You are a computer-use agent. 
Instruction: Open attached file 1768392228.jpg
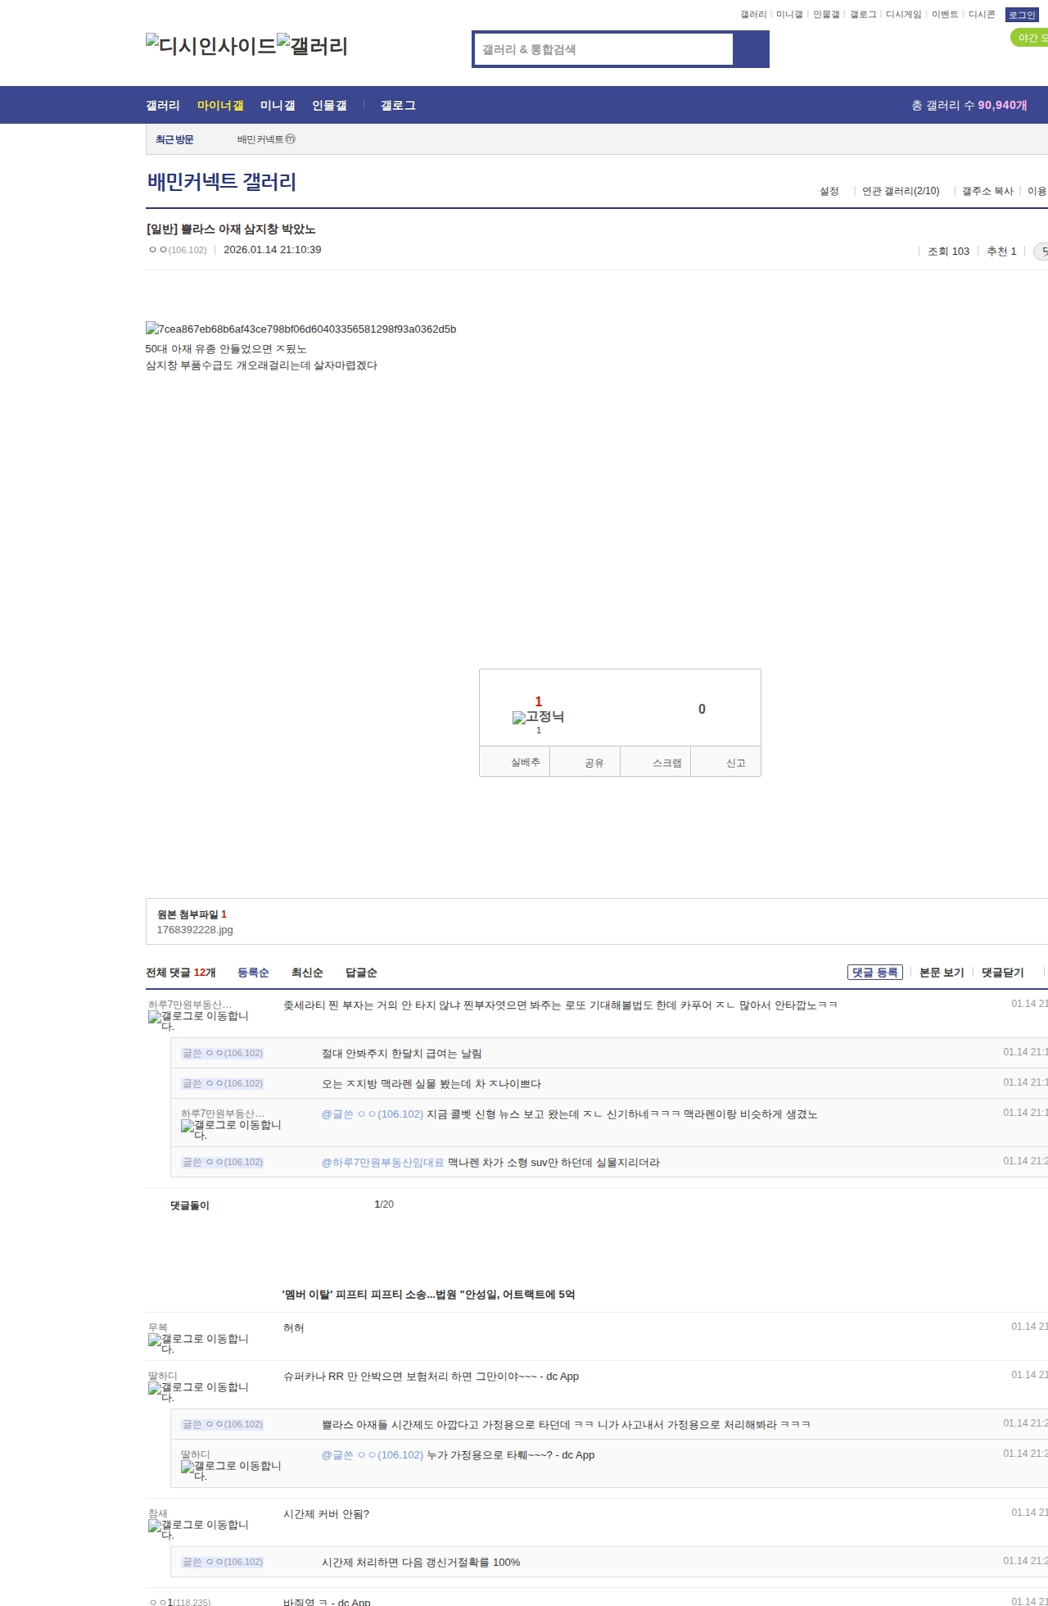tap(195, 930)
